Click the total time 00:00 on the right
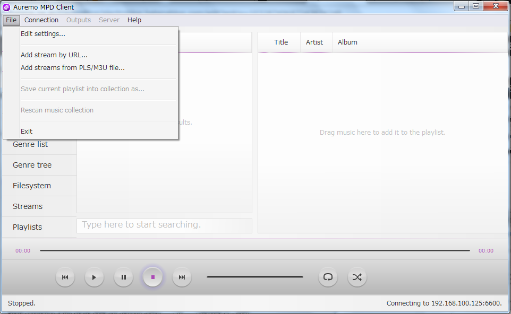511x314 pixels. 486,250
